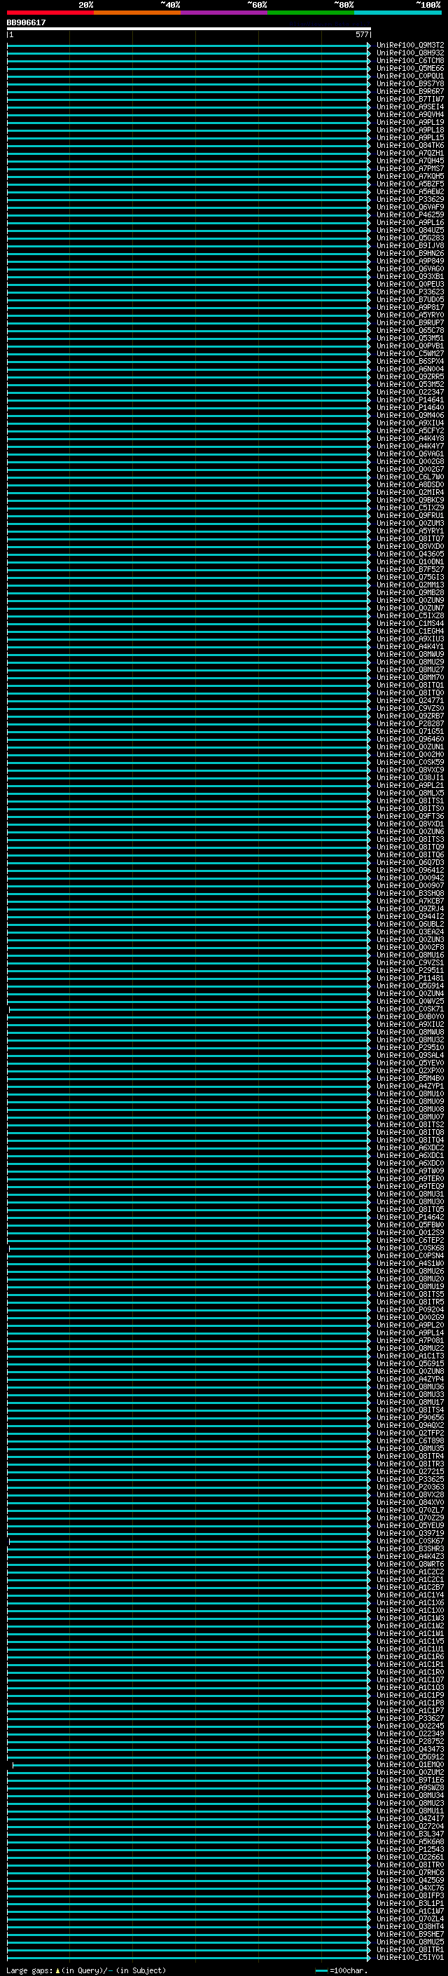
Task: Select hit label UniRef100_A1C2B7
Action: (409, 1587)
